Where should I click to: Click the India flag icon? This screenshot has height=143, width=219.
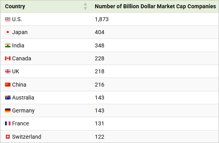coord(8,45)
